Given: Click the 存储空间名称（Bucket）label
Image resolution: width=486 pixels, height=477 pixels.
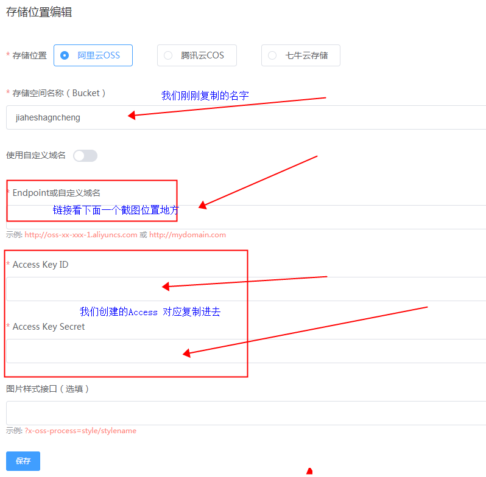Looking at the screenshot, I should [x=59, y=93].
